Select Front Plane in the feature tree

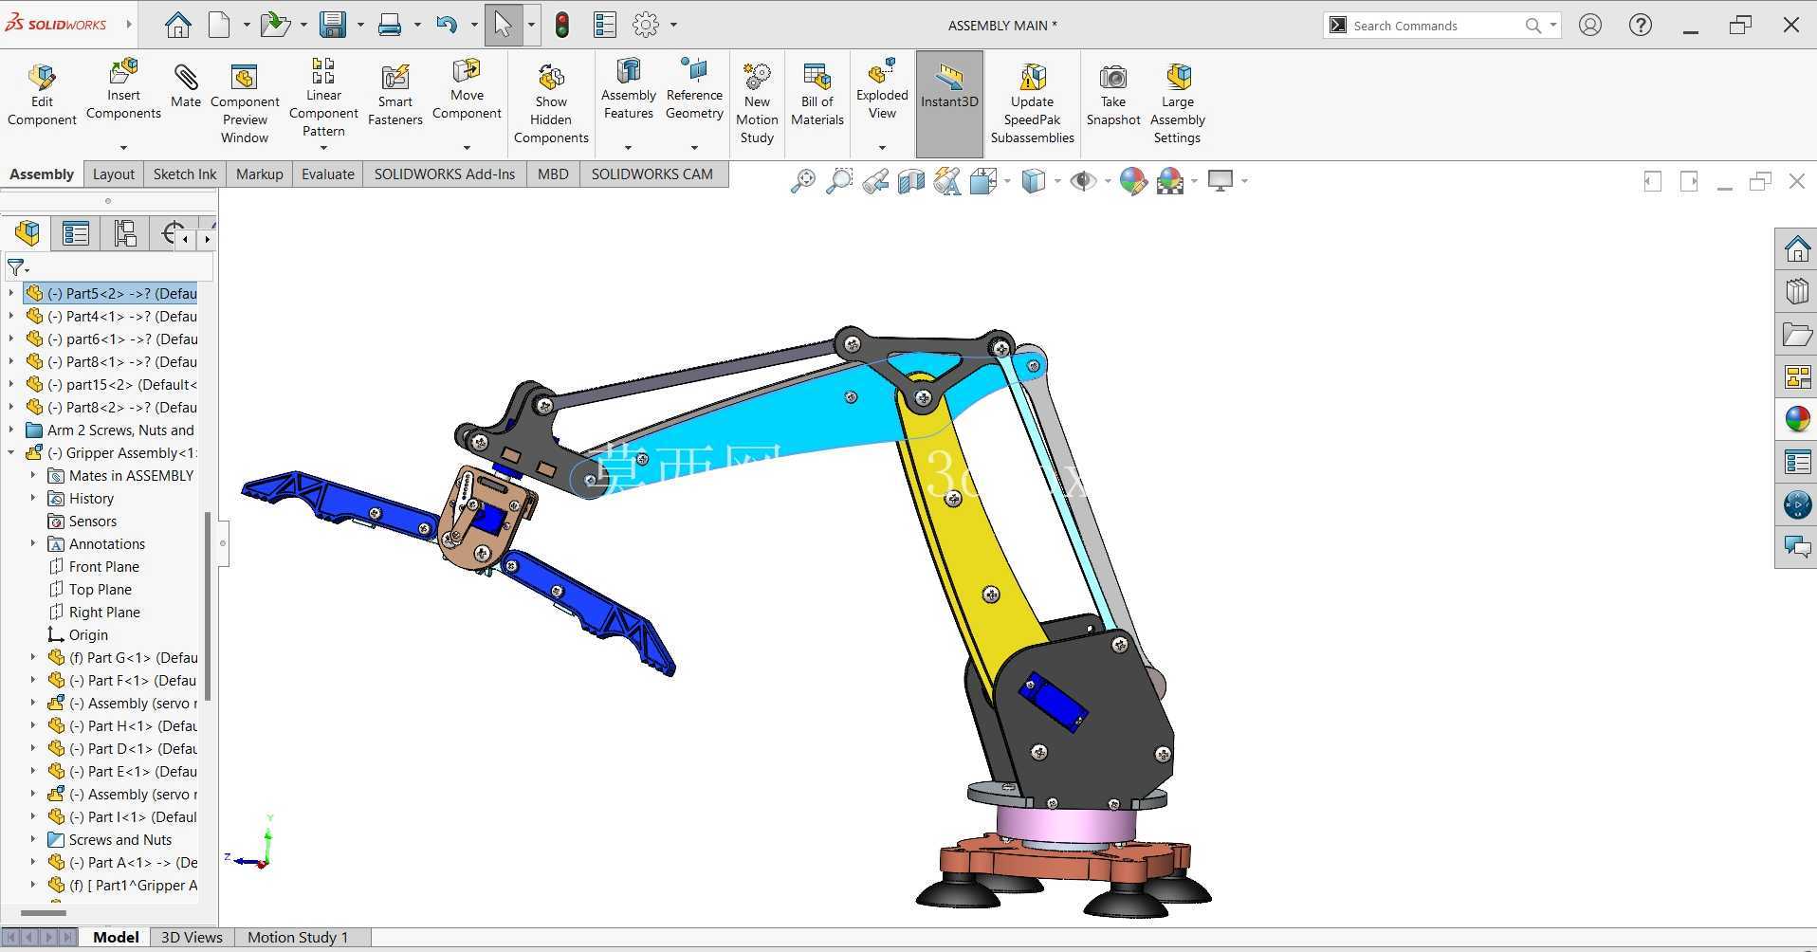[x=104, y=566]
